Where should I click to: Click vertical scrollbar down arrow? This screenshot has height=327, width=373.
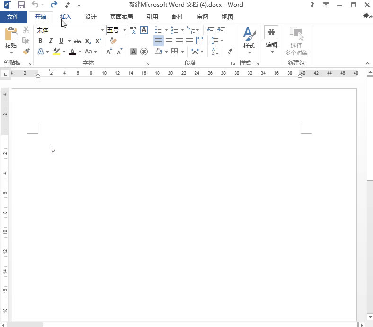coord(370,317)
